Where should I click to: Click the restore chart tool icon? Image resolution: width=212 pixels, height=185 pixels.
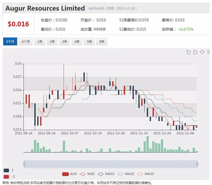(x=202, y=52)
